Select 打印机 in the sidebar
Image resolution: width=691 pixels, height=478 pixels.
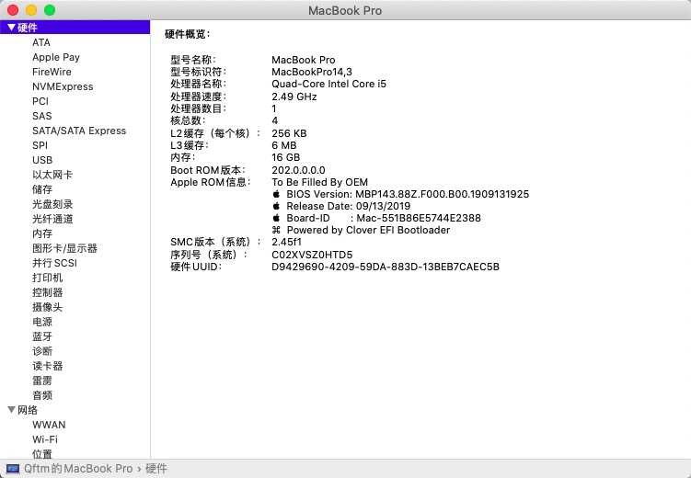pos(48,278)
